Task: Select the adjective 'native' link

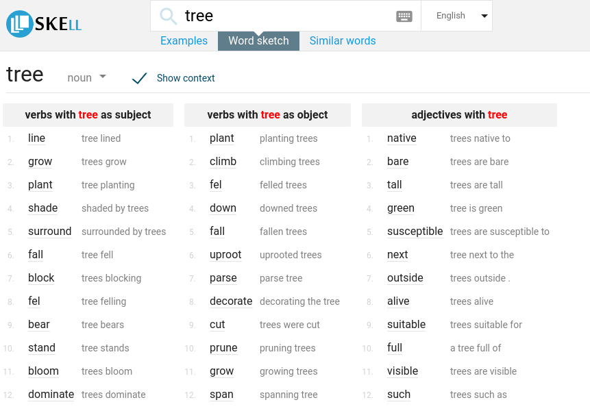Action: click(x=401, y=138)
